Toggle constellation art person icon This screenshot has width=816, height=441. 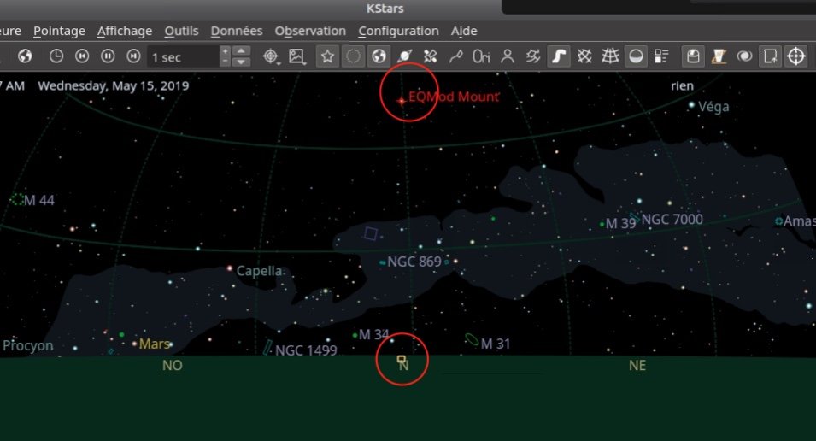pyautogui.click(x=508, y=56)
